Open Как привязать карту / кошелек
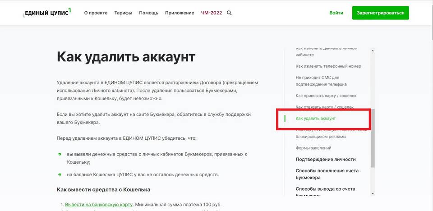The image size is (433, 211). pyautogui.click(x=326, y=96)
